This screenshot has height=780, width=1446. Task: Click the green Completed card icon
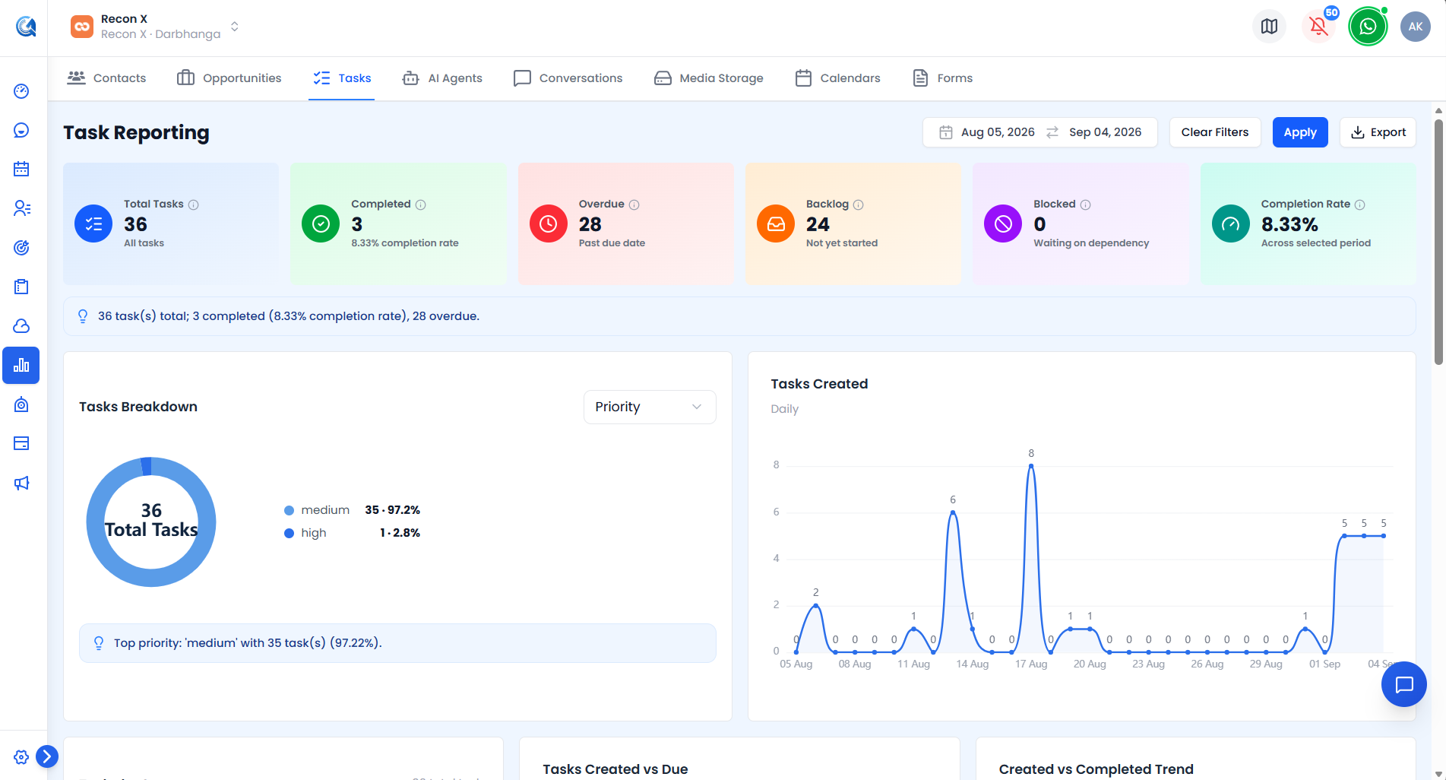pyautogui.click(x=321, y=224)
